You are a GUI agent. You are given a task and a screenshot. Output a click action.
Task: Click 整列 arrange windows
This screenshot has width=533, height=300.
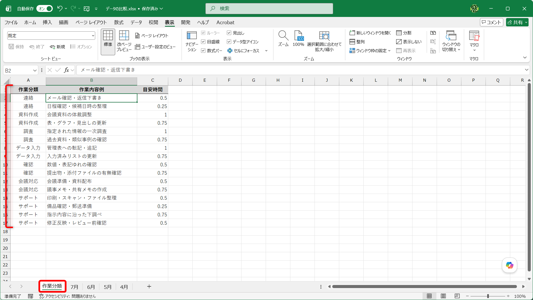[357, 42]
